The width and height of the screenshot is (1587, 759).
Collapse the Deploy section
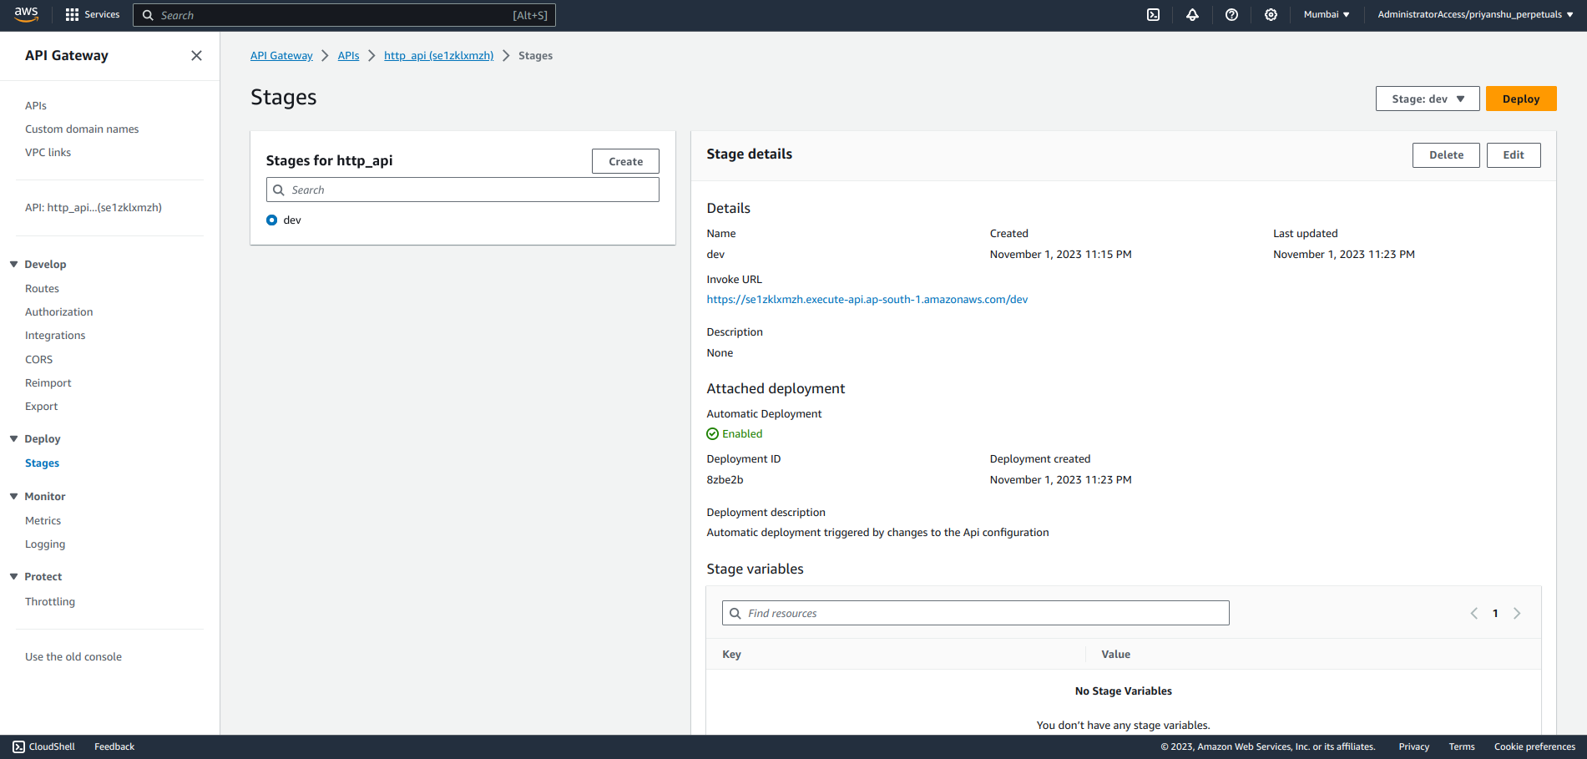click(x=13, y=438)
